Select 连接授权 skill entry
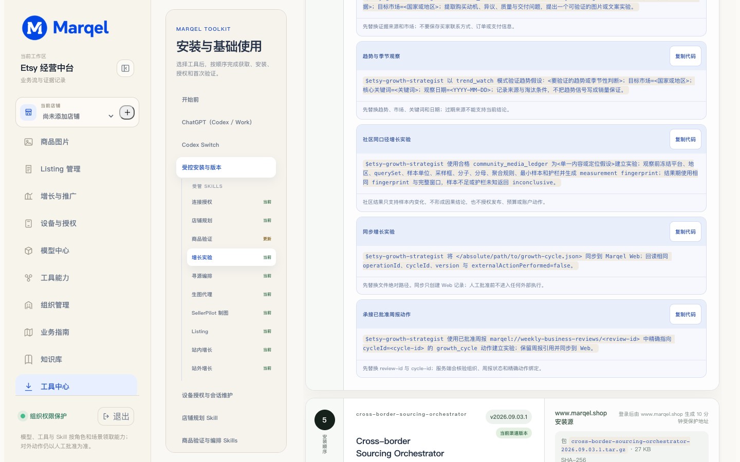Image resolution: width=740 pixels, height=462 pixels. point(231,202)
